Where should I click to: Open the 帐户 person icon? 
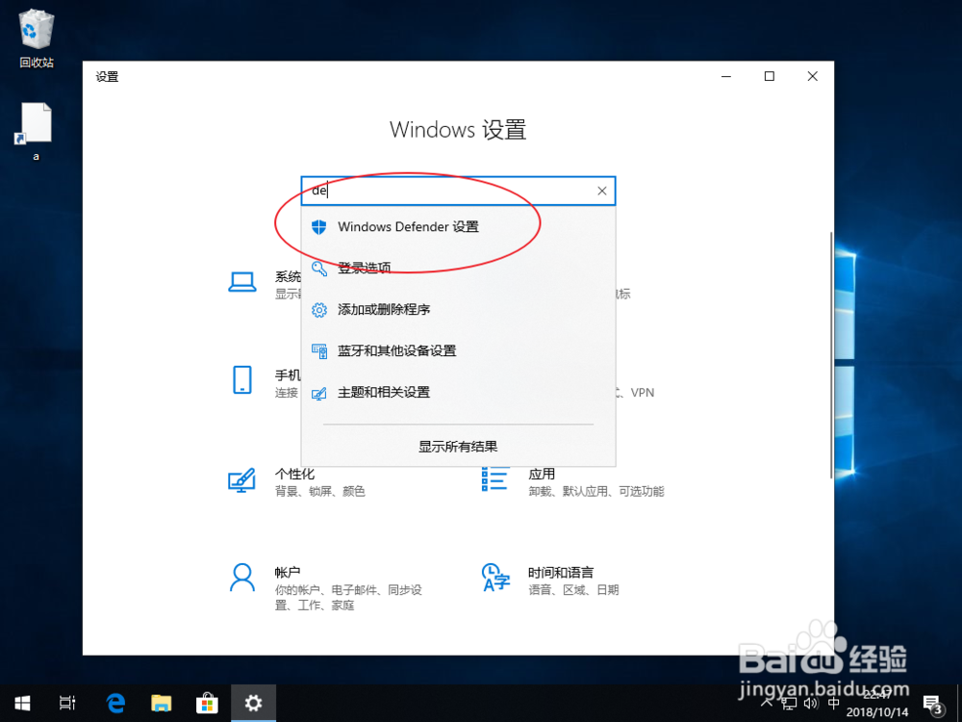(x=242, y=578)
